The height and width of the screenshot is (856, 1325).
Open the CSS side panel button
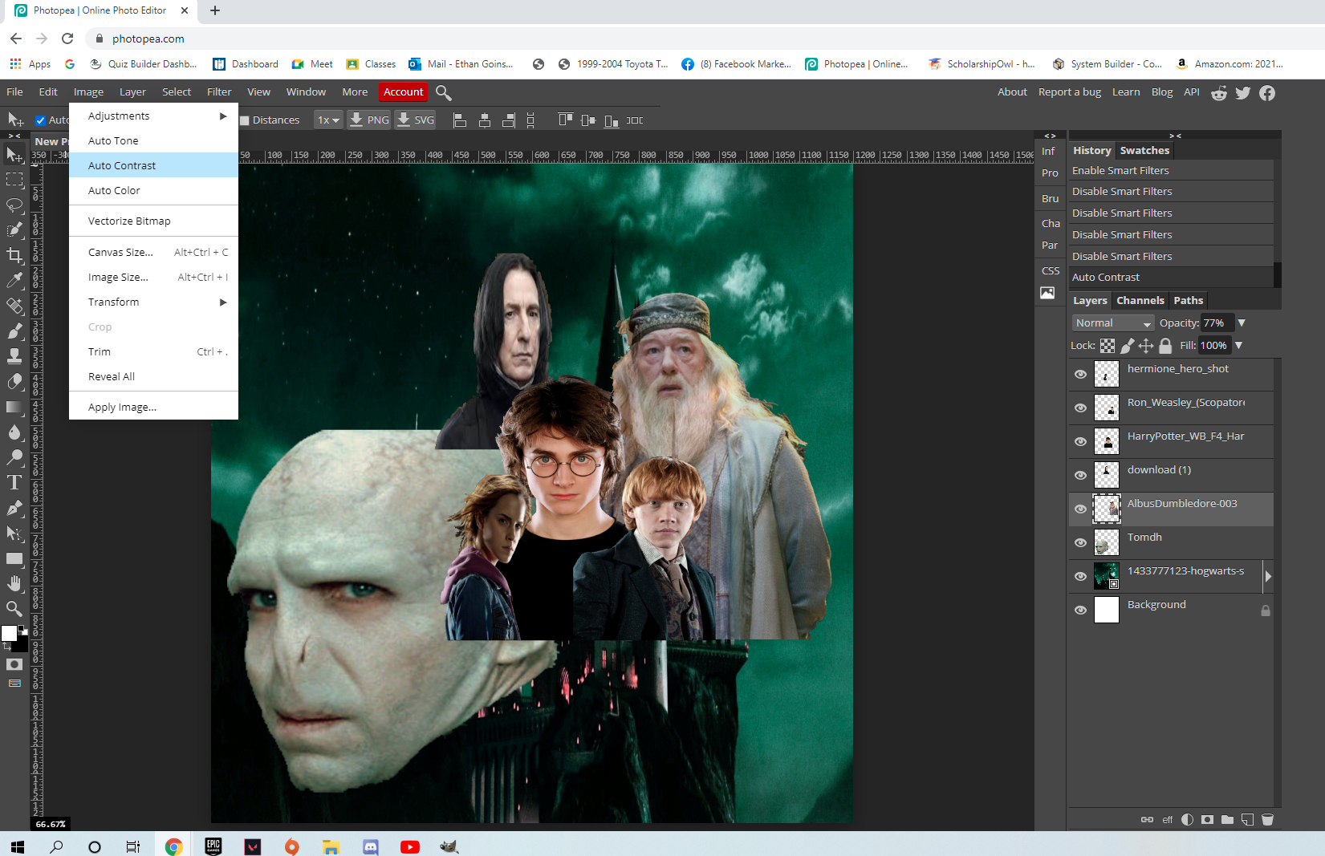coord(1051,271)
